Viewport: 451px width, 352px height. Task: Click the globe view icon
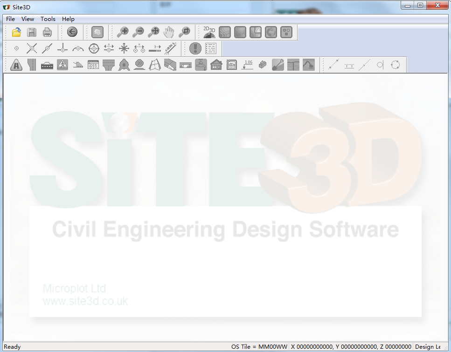pyautogui.click(x=271, y=32)
